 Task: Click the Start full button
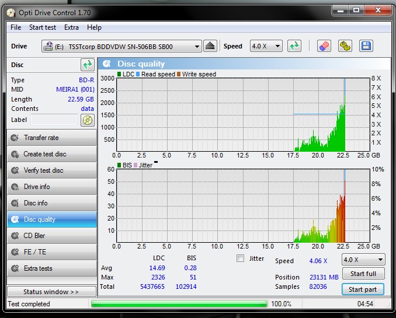click(363, 274)
